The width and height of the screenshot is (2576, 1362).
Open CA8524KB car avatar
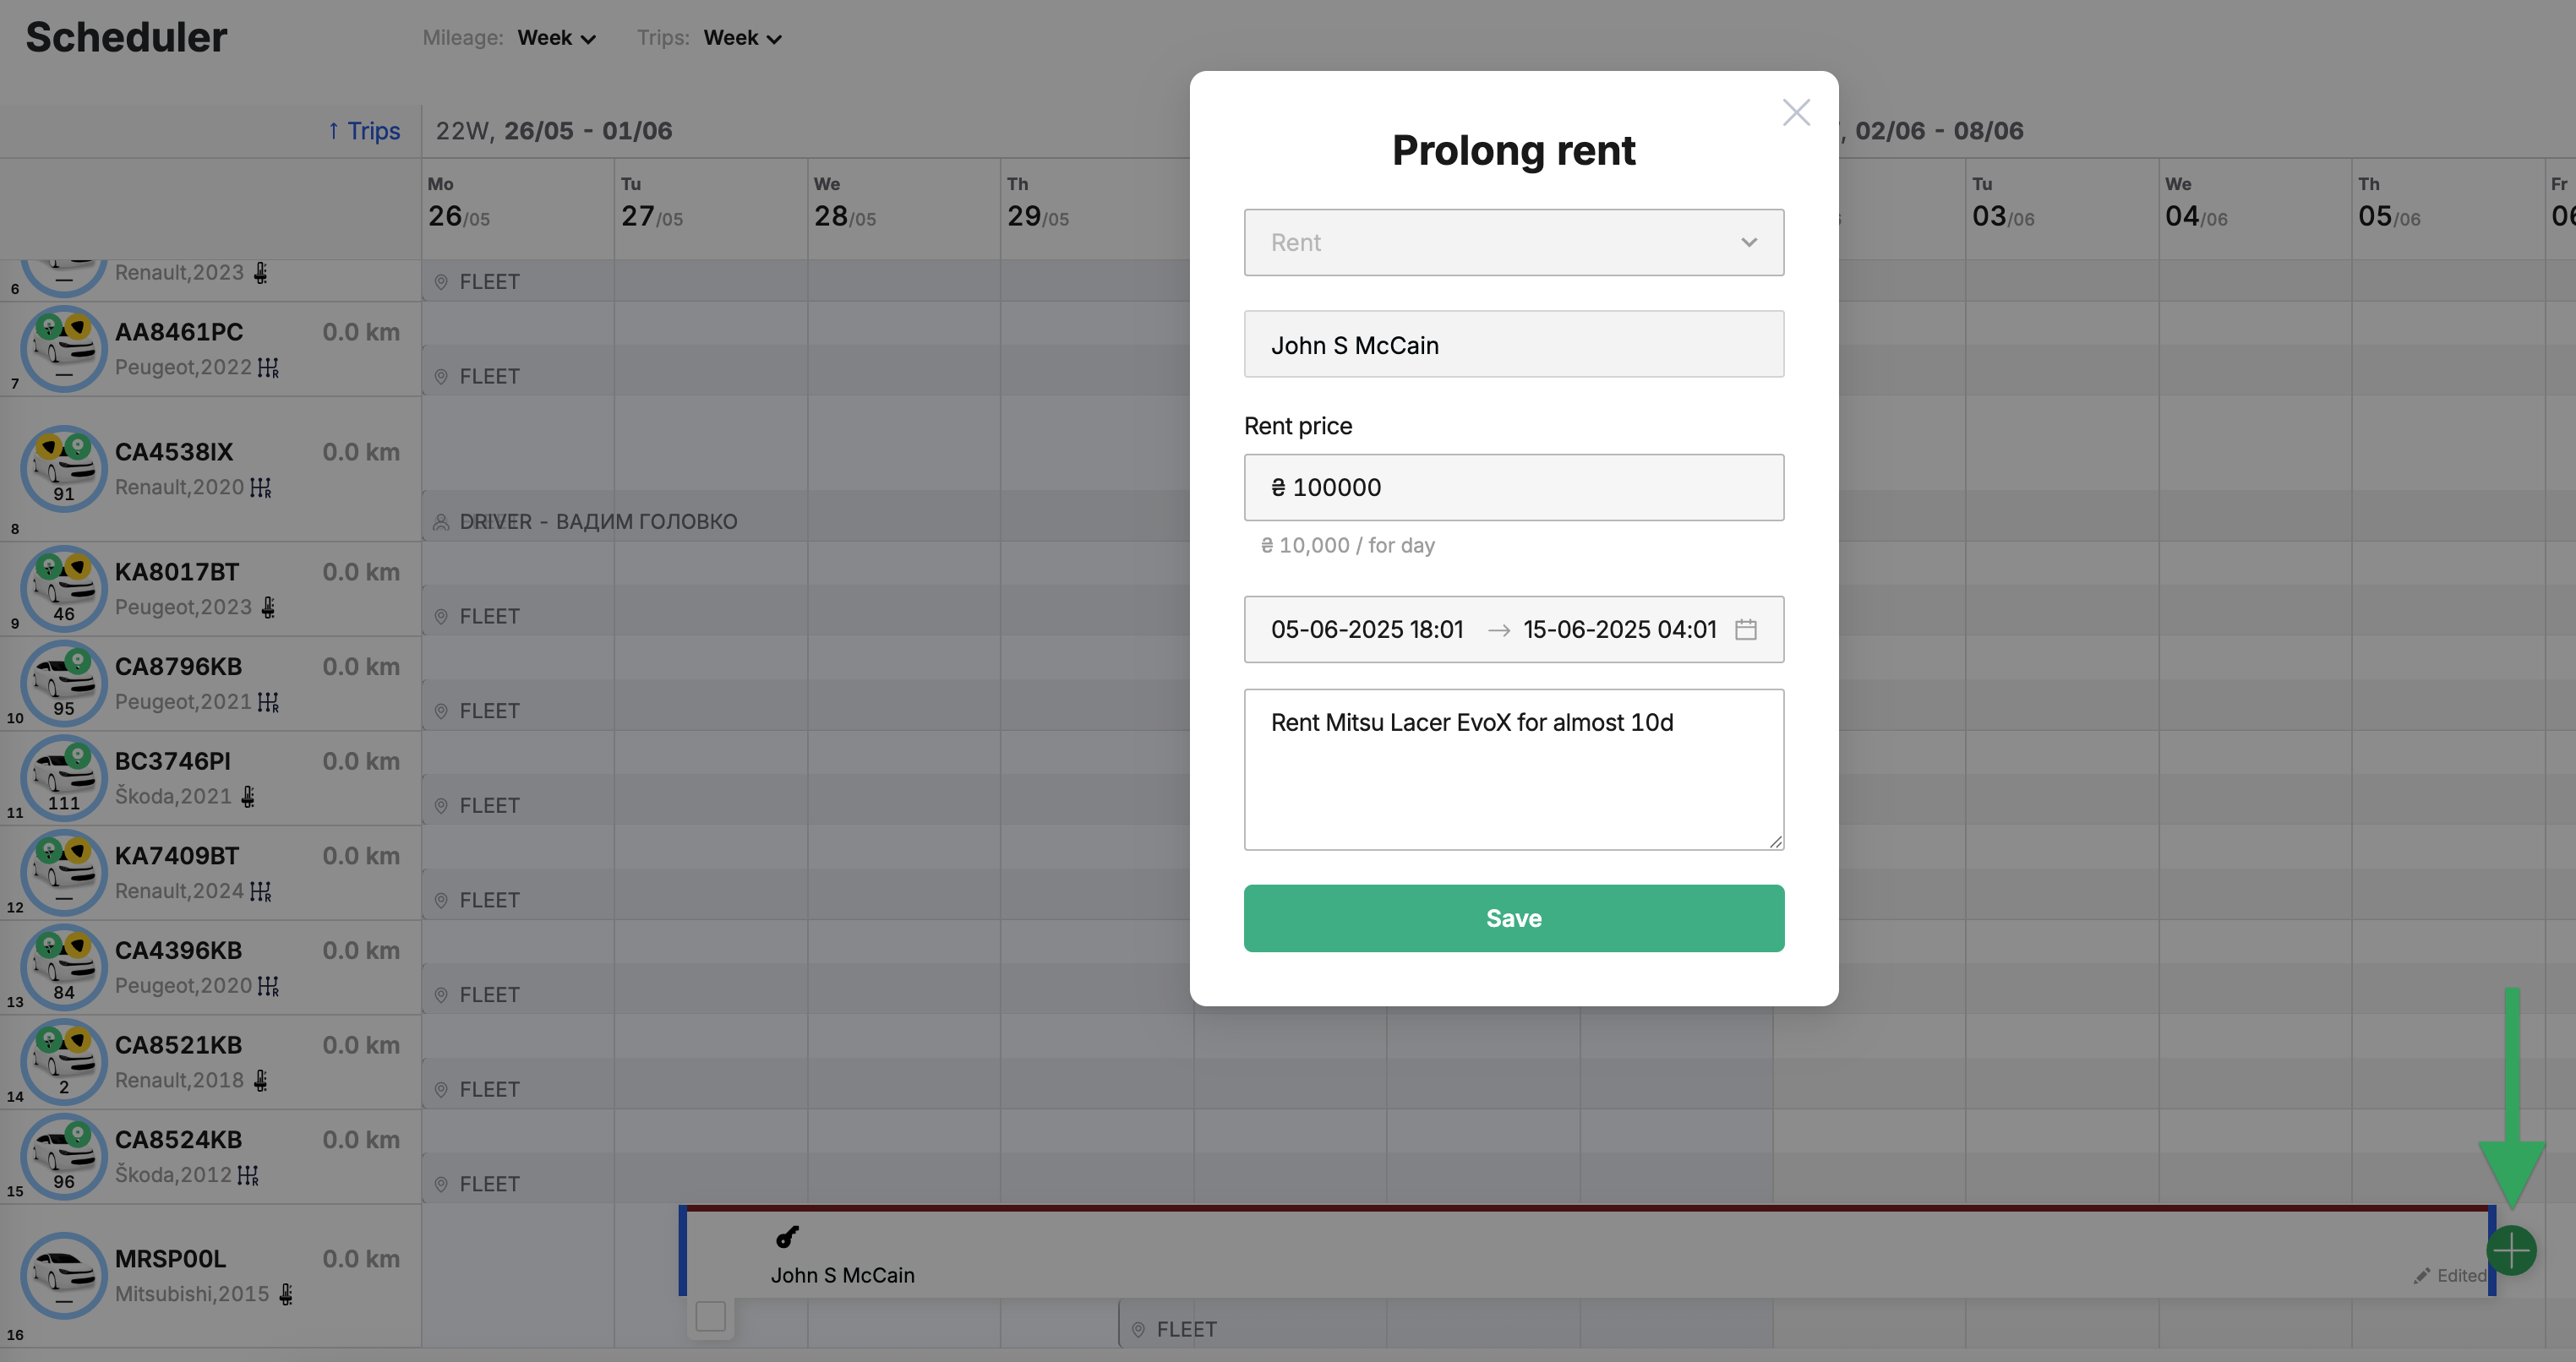pos(64,1156)
